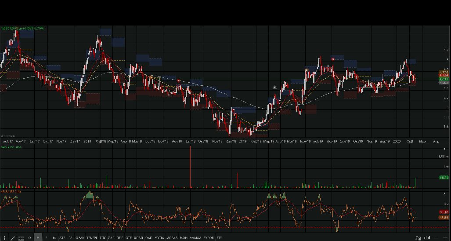Click the ΤΕΝΕΡΓ symbol button

92,238
